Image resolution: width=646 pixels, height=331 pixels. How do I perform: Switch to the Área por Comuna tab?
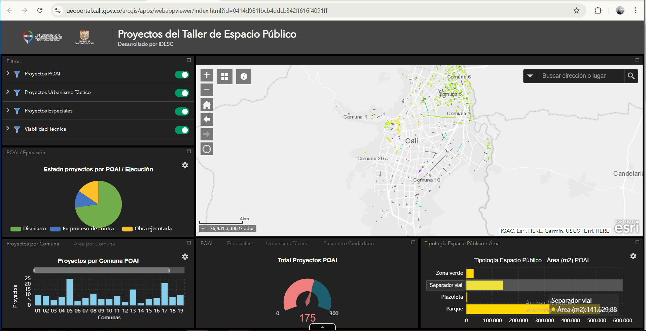click(x=94, y=244)
